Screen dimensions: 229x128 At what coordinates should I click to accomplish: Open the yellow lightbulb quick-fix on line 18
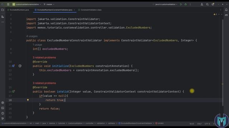tap(28, 100)
